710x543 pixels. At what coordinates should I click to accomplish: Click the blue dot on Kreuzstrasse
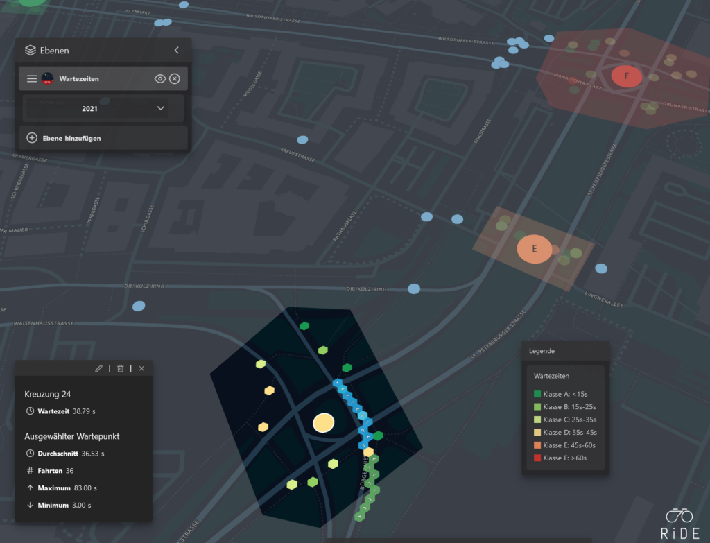coord(302,139)
